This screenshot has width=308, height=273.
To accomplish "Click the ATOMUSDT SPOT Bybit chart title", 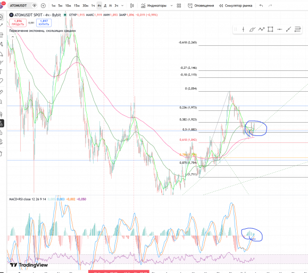I will point(37,15).
